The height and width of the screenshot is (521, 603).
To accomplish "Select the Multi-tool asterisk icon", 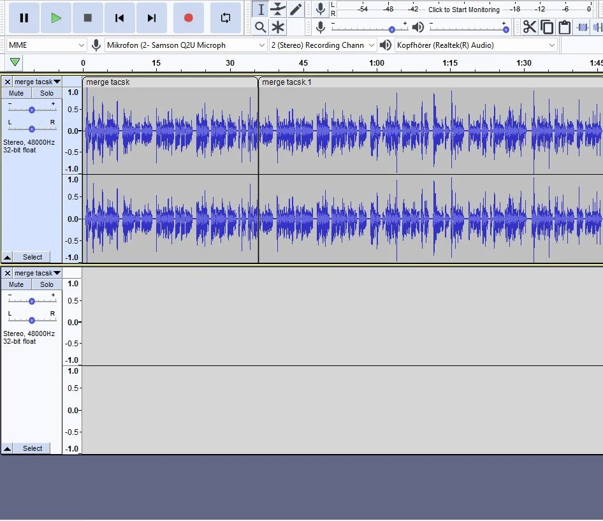I will tap(278, 27).
